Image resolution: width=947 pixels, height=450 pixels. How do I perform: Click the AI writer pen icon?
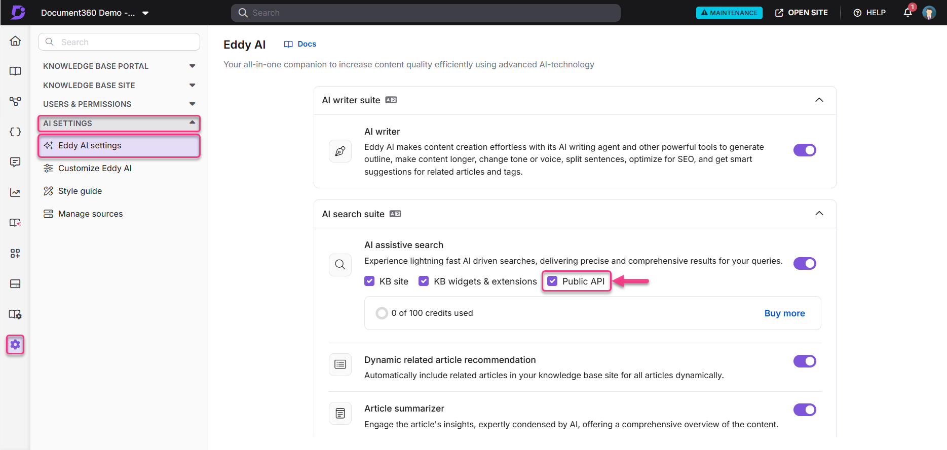click(x=340, y=151)
